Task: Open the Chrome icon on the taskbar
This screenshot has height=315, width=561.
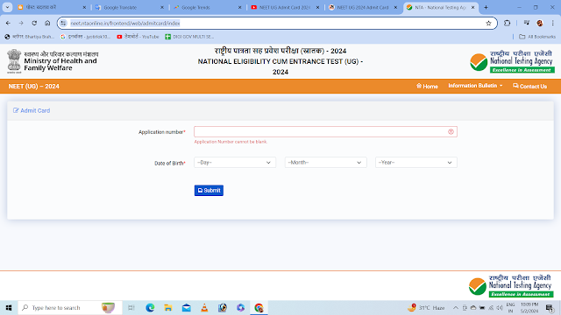Action: pos(259,307)
